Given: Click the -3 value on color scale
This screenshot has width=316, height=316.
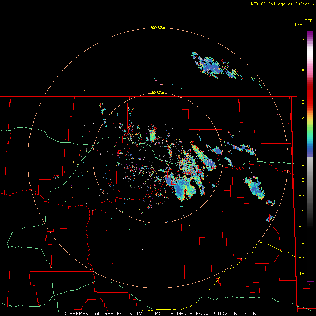Looking at the screenshot, I should 302,196.
